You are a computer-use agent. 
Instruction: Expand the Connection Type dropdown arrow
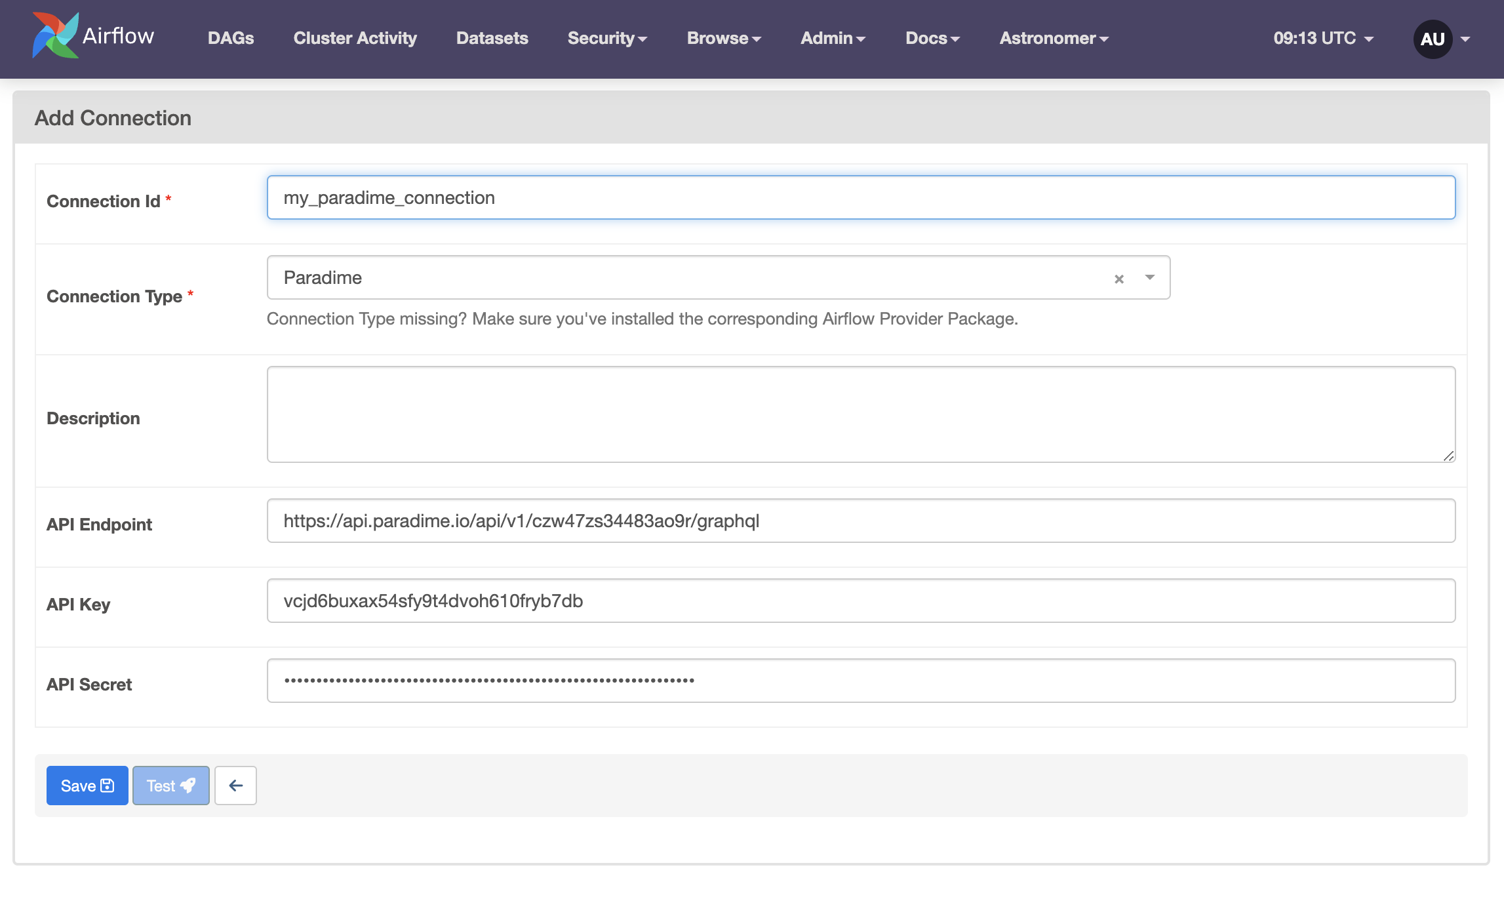click(x=1149, y=277)
